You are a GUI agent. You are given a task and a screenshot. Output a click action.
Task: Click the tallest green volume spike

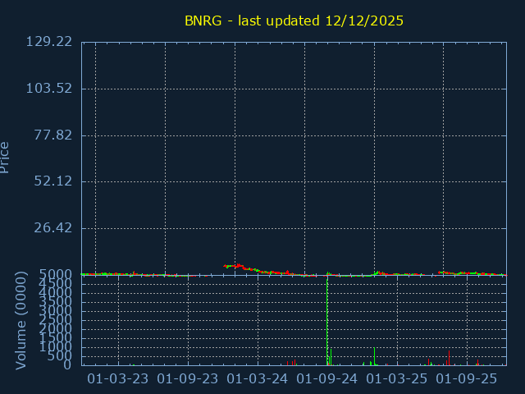click(327, 320)
